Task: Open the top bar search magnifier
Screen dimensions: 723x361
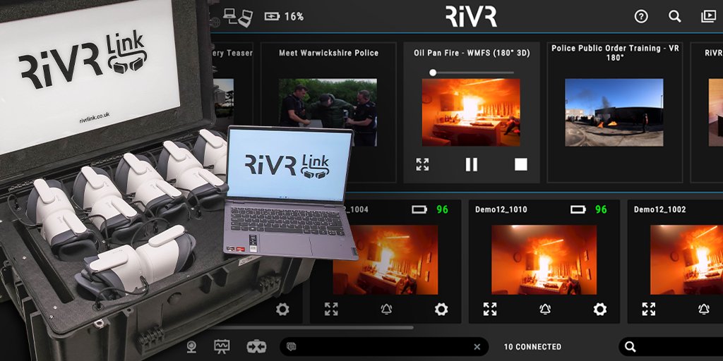Action: tap(674, 17)
